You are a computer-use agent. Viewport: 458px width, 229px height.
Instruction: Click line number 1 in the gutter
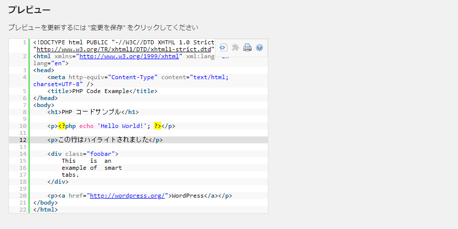click(x=24, y=42)
